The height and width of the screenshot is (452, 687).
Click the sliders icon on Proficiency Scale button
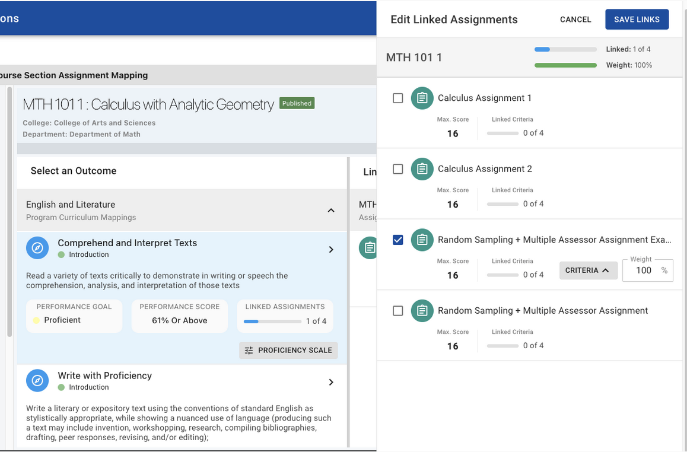click(x=249, y=351)
